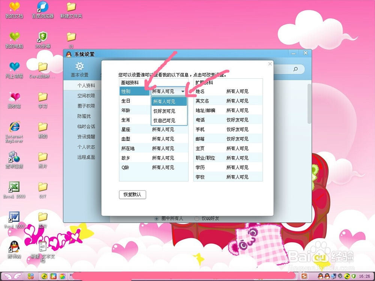Change visibility setting for 电话 row
Screen dimensions: 375x281
pos(237,120)
